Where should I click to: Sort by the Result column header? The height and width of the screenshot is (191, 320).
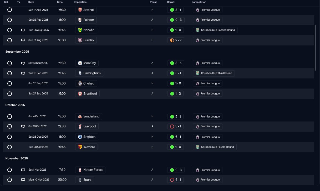coord(171,2)
